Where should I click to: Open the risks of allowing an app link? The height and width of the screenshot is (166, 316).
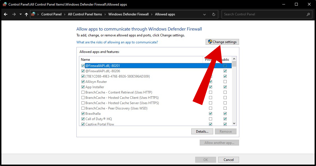117,42
